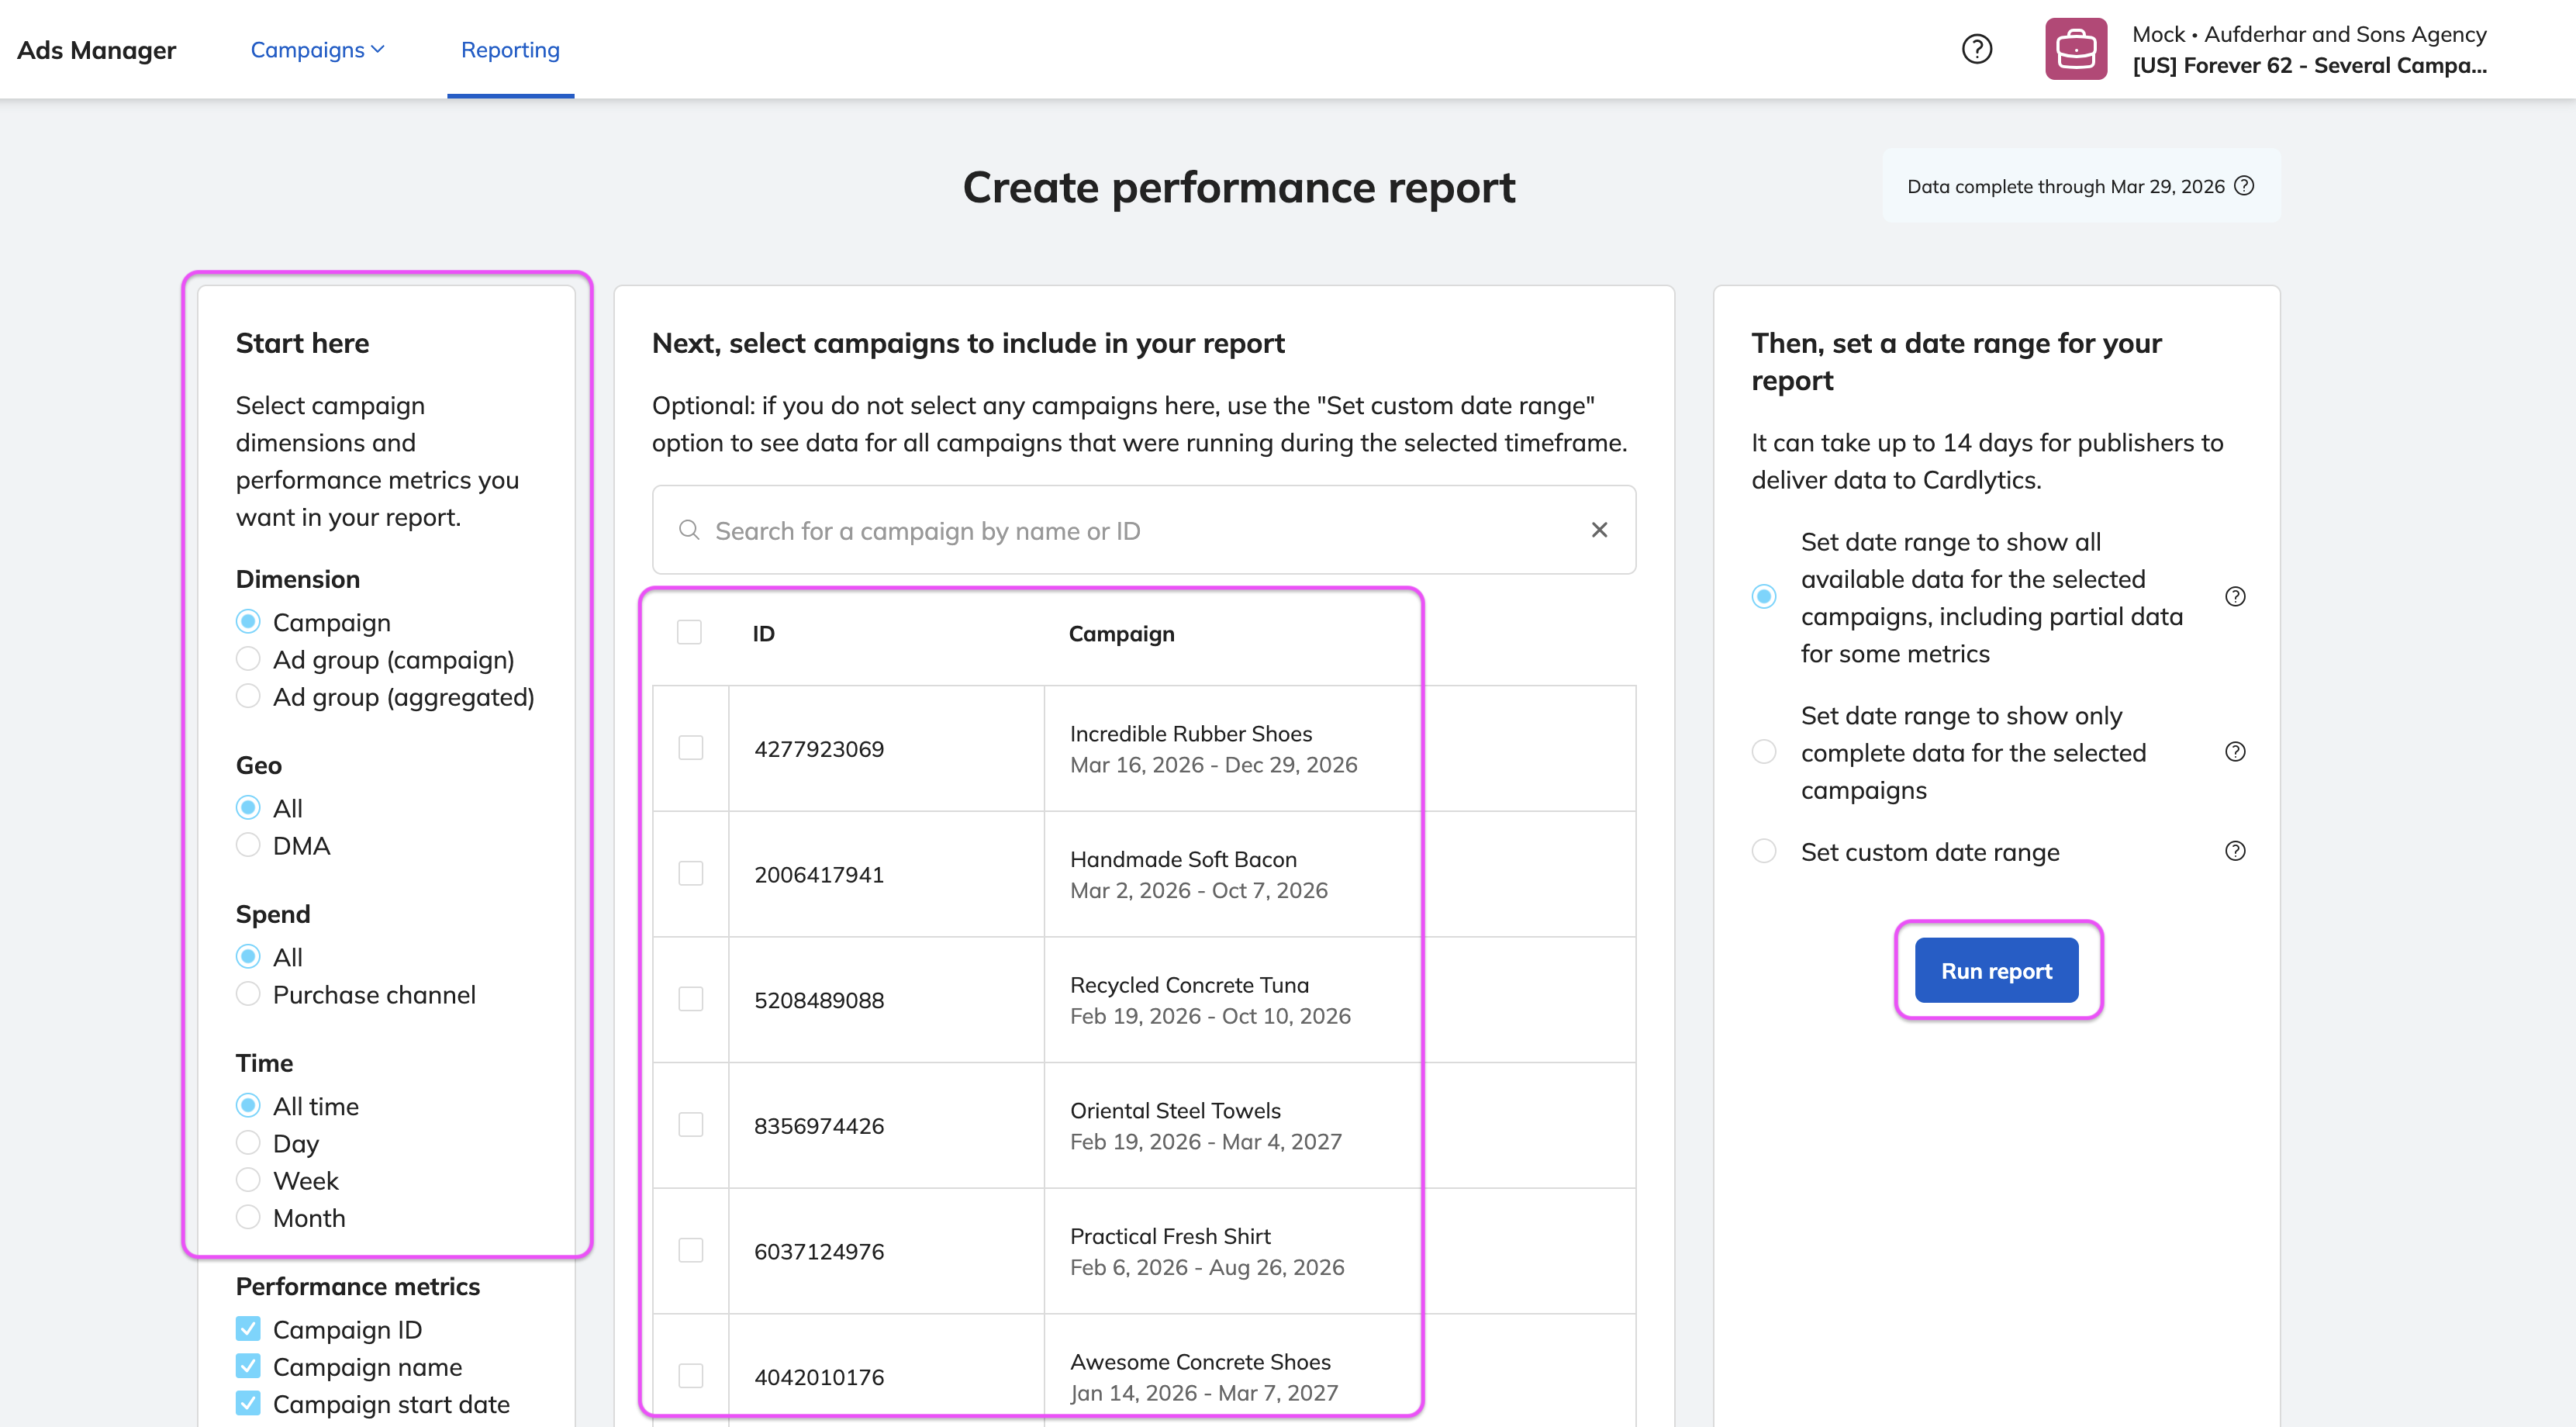Click the magnifier icon in search box
The height and width of the screenshot is (1427, 2576).
tap(688, 530)
